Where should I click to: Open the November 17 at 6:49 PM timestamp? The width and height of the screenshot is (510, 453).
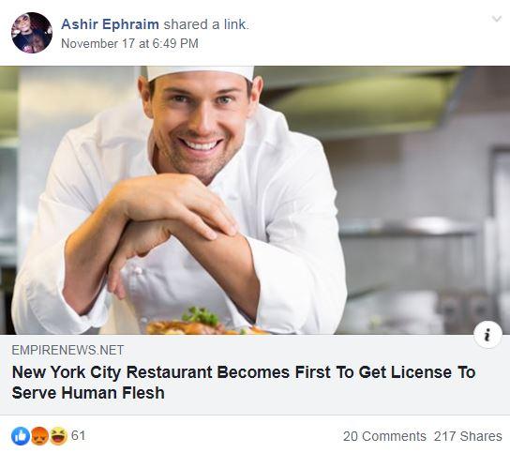pyautogui.click(x=129, y=43)
